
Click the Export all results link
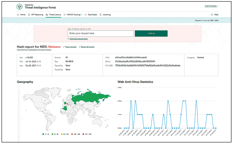point(88,47)
